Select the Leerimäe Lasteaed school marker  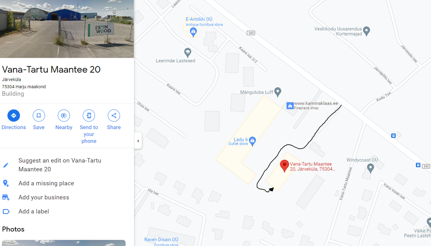[187, 52]
